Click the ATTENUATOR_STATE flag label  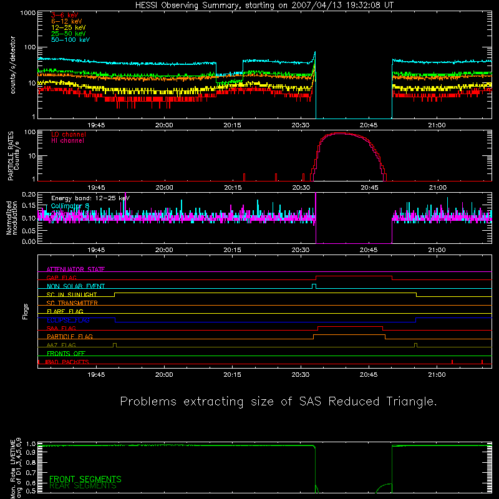pyautogui.click(x=75, y=269)
